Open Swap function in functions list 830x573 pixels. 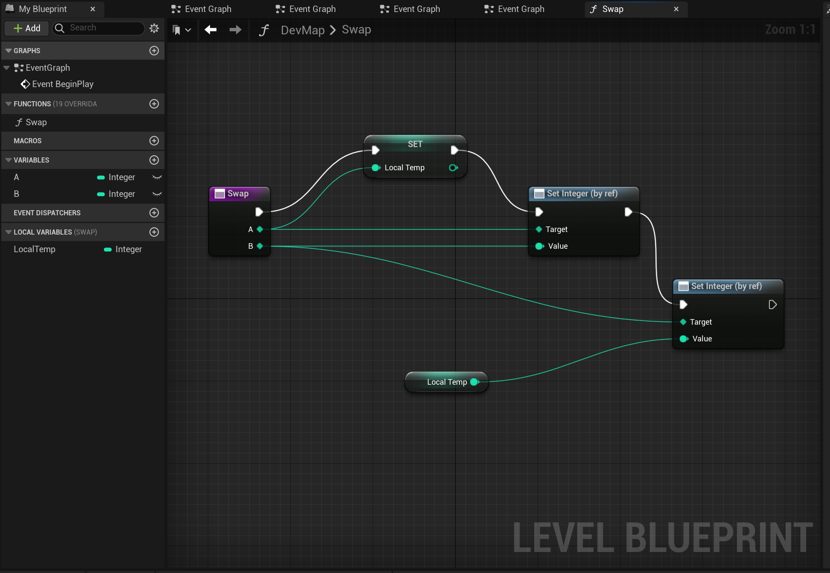click(36, 122)
